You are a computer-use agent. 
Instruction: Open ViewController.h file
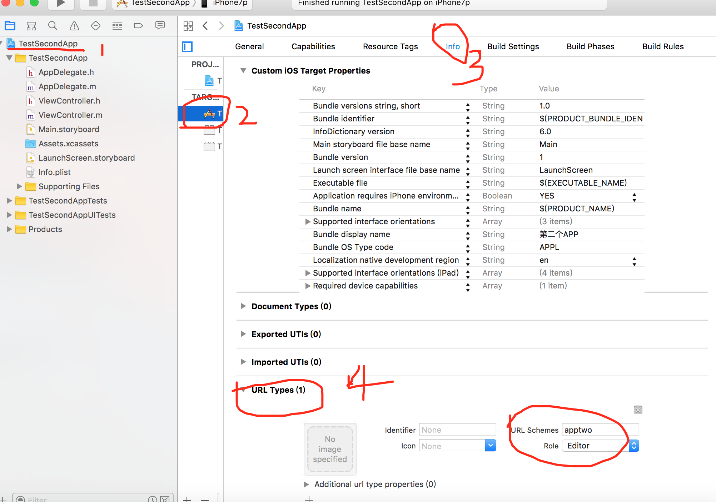(x=69, y=101)
